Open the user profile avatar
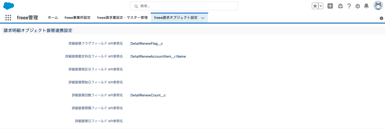Image resolution: width=385 pixels, height=129 pixels. pos(378,6)
